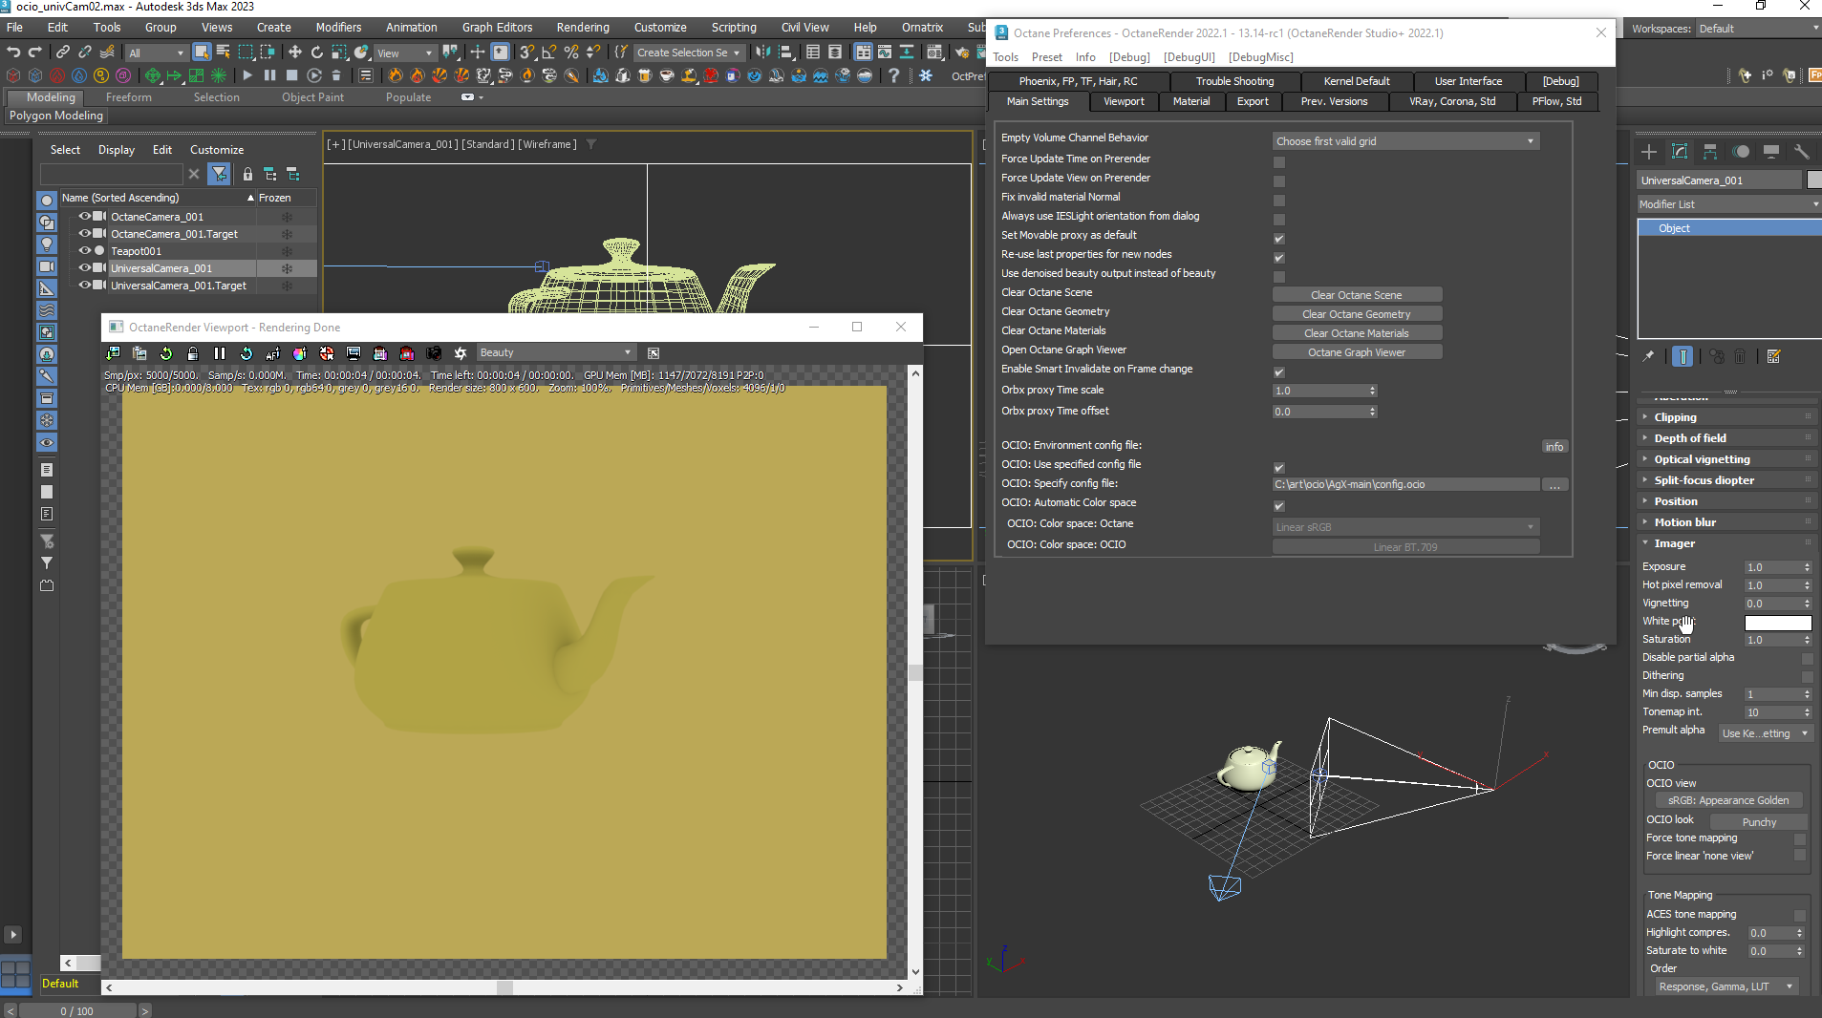The width and height of the screenshot is (1822, 1018).
Task: Enable Force Update Time on Prerender
Action: coord(1279,162)
